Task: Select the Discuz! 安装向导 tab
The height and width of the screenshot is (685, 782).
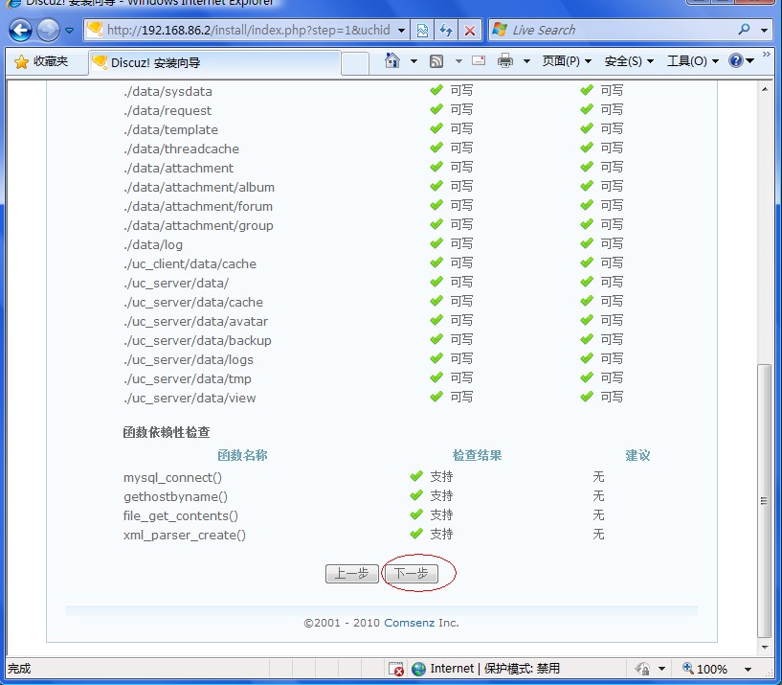Action: point(215,62)
